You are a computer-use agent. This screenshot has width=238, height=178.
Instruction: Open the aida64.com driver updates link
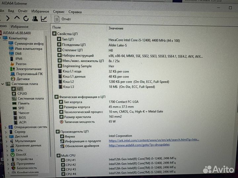pos(139,145)
